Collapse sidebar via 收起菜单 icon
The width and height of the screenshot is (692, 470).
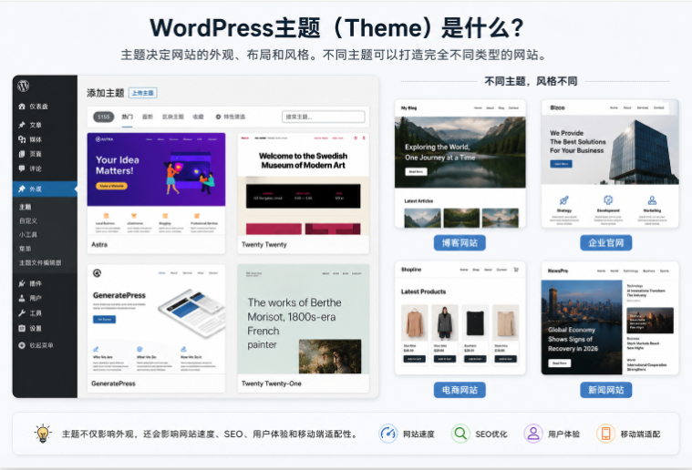(x=22, y=345)
